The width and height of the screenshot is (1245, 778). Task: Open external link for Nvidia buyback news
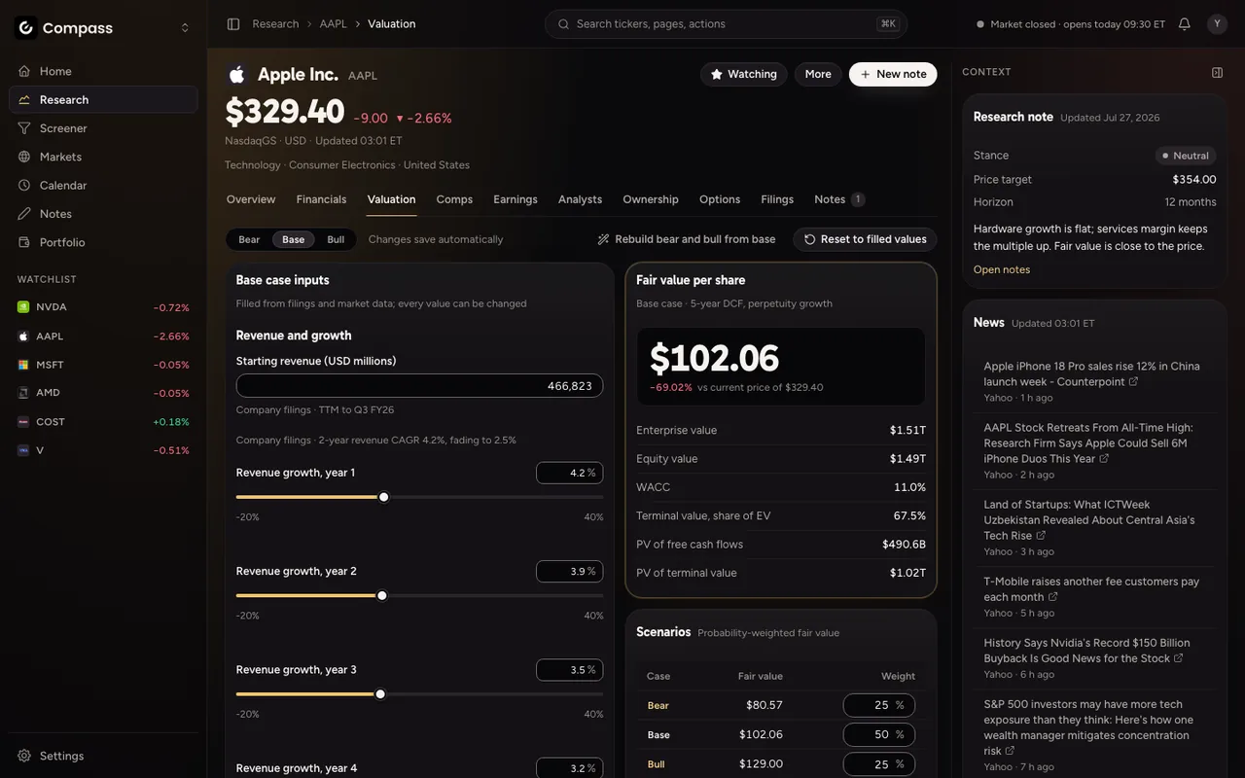click(x=1178, y=658)
